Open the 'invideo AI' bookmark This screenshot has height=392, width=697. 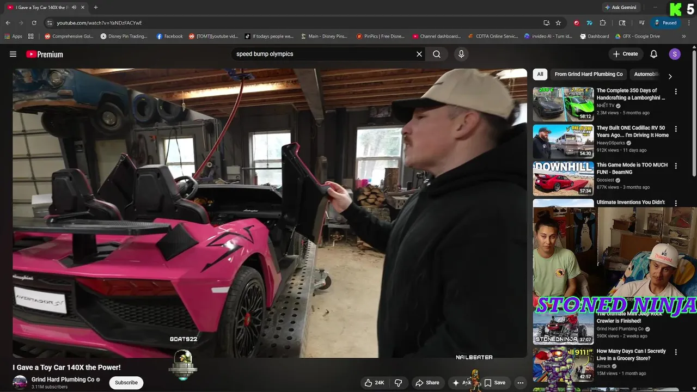pyautogui.click(x=548, y=36)
